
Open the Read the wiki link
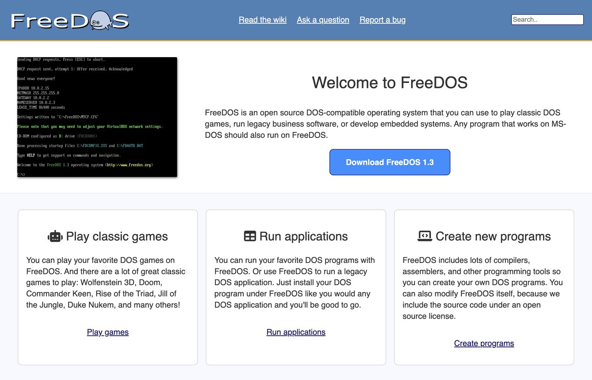click(x=262, y=20)
